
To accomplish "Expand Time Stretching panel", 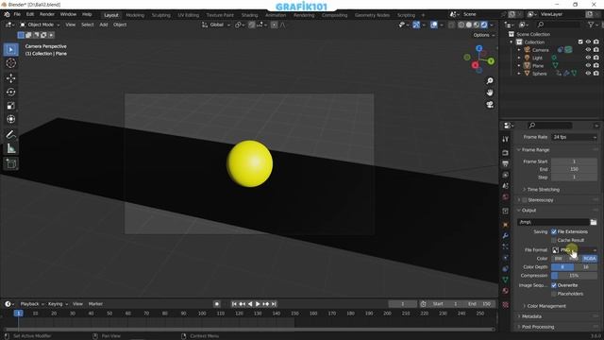I will tap(544, 190).
